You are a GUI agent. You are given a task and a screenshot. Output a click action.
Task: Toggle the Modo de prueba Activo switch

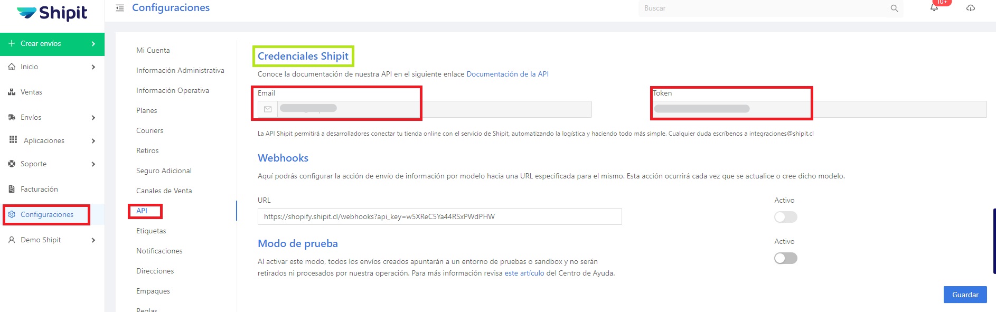pos(786,258)
